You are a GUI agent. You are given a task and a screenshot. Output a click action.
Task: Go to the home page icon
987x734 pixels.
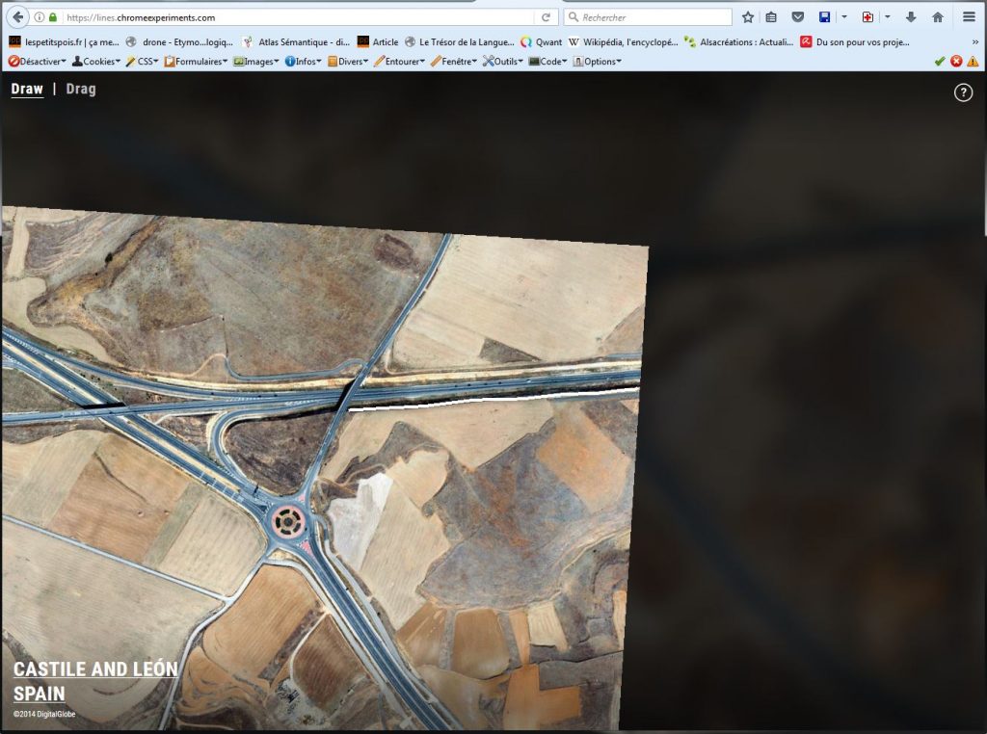(938, 17)
